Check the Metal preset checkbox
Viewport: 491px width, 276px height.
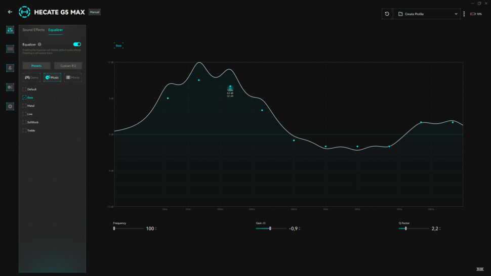coord(24,106)
